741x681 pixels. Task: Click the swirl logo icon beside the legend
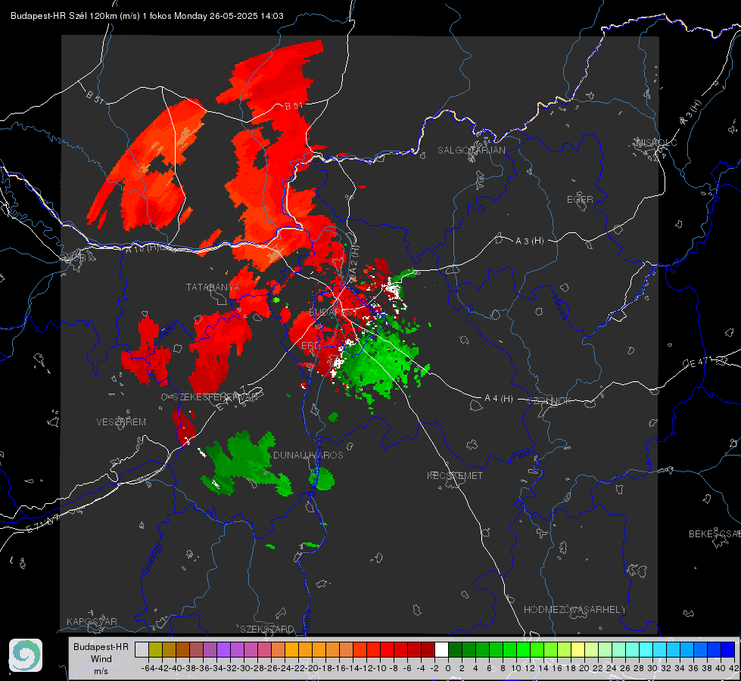pyautogui.click(x=26, y=655)
